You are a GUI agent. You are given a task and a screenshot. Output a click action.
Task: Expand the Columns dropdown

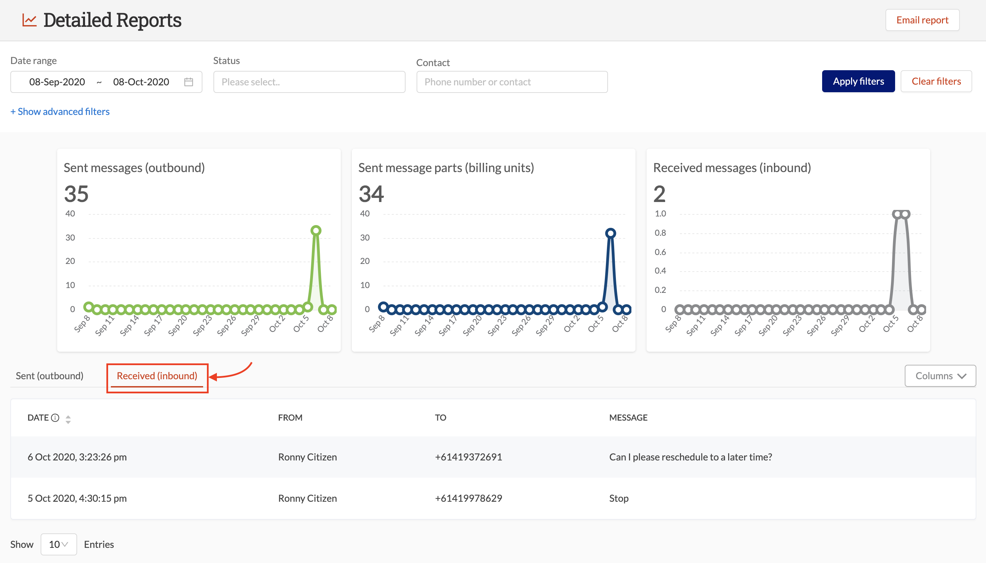click(x=940, y=375)
